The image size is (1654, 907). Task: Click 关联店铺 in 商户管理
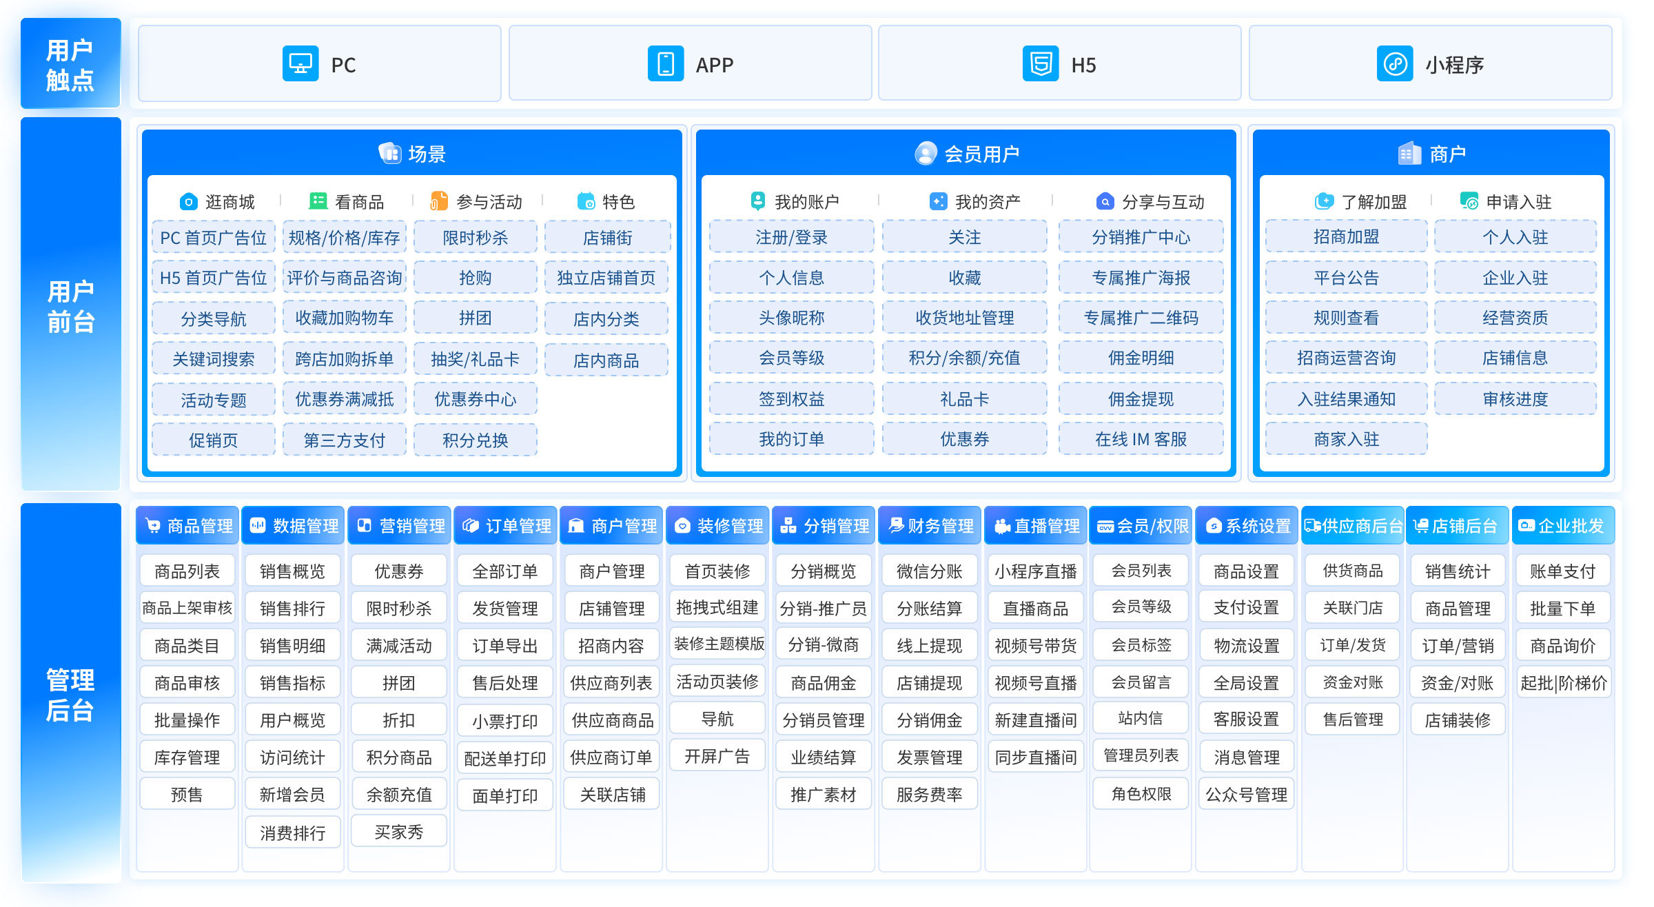click(612, 794)
